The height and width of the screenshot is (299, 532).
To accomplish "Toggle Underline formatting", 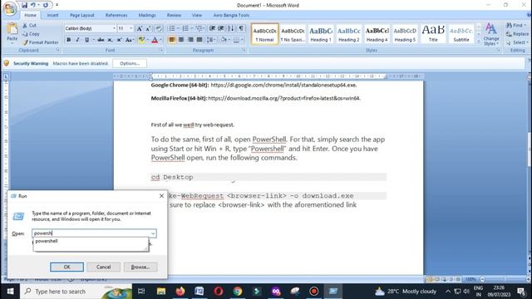I will tap(86, 40).
